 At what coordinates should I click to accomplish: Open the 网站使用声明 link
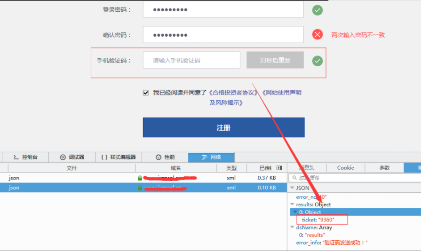coord(281,93)
